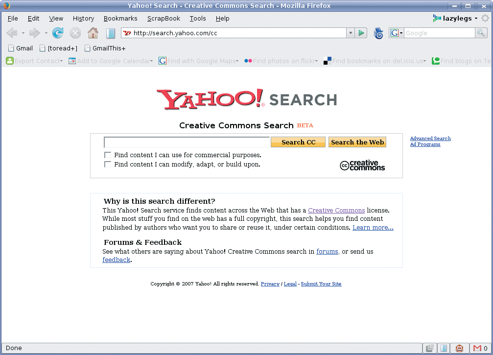Open the Bookmarks menu
Image resolution: width=493 pixels, height=355 pixels.
[x=120, y=19]
